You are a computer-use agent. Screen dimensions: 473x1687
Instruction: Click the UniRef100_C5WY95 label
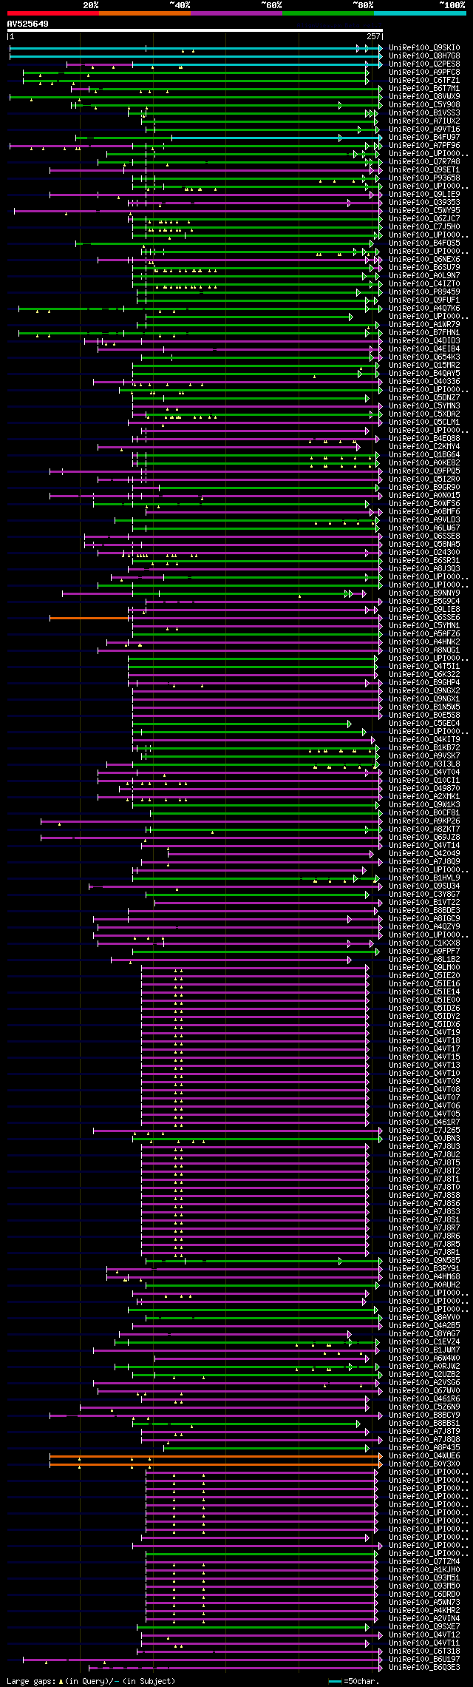pos(424,211)
